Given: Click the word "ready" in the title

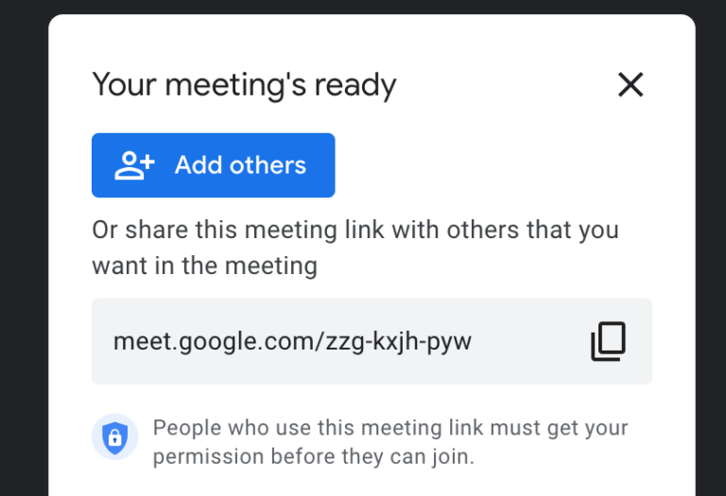Looking at the screenshot, I should (354, 85).
